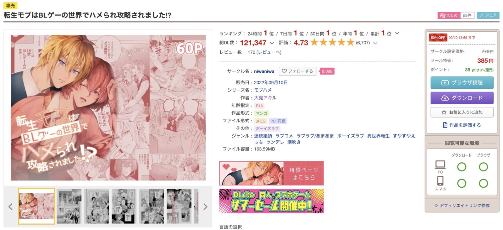The width and height of the screenshot is (503, 230).
Task: Show previous thumbnails with left arrow
Action: pos(10,206)
